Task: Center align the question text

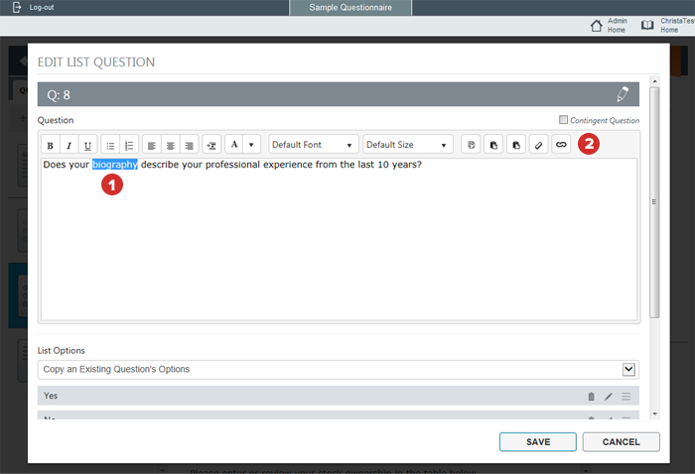Action: (171, 145)
